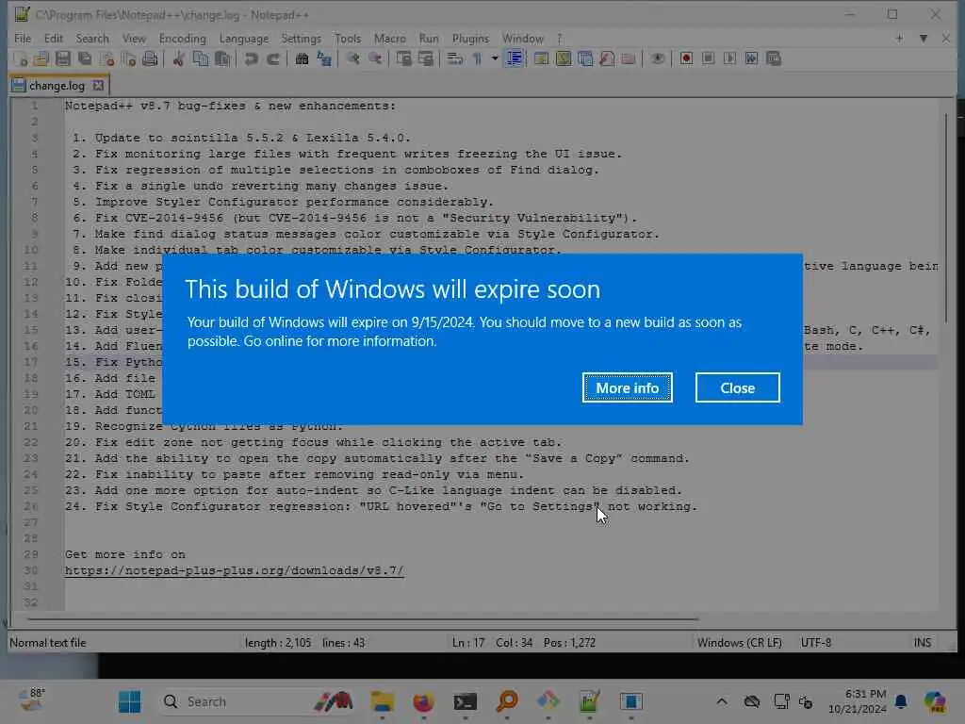Click the Close document toolbar icon

click(107, 59)
